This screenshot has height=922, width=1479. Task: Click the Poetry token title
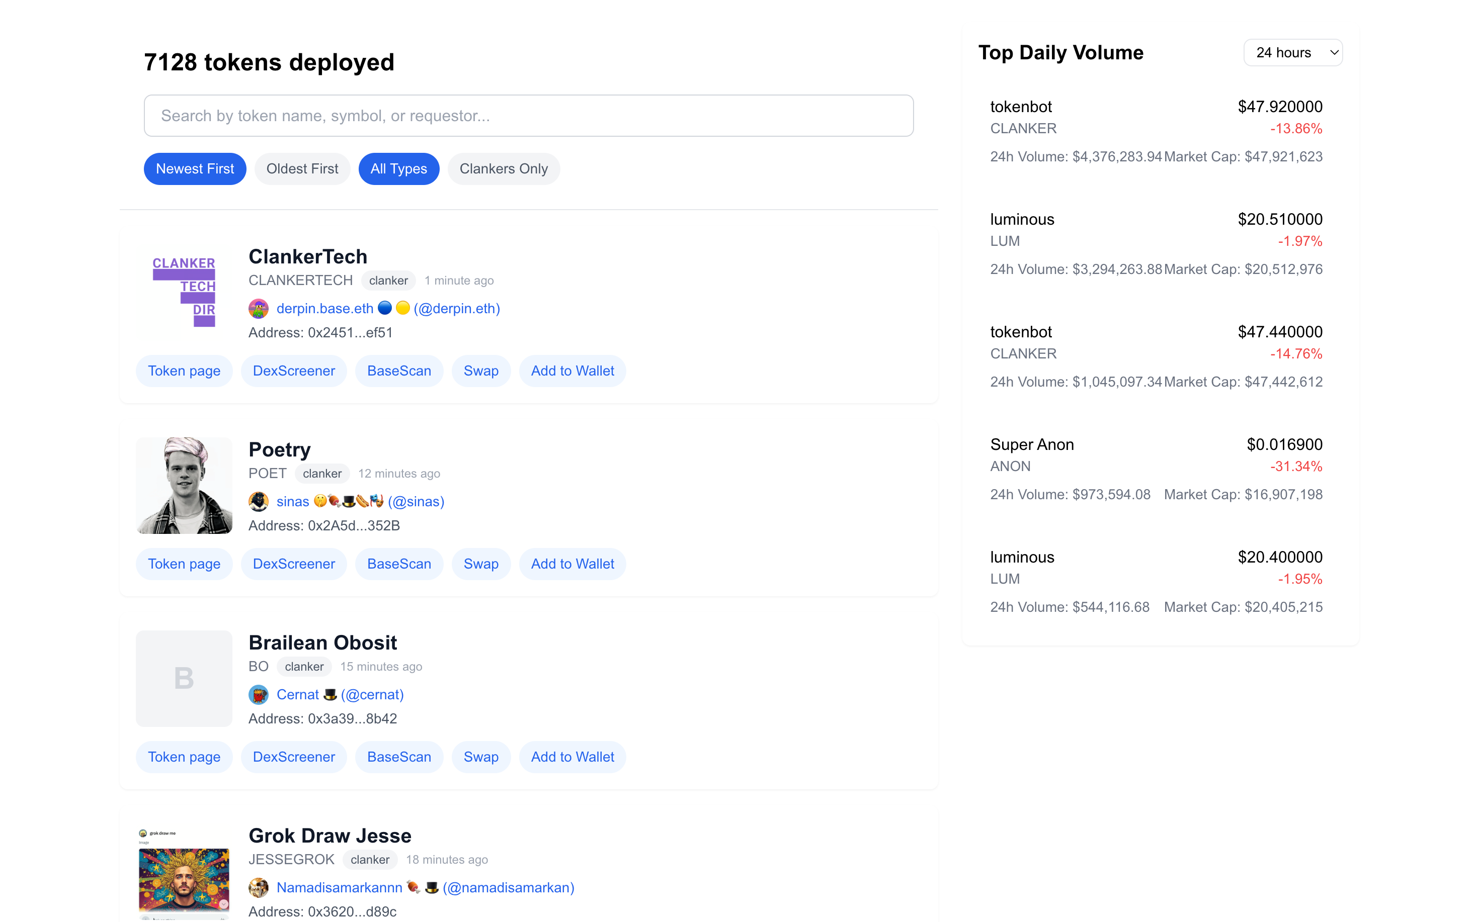[x=279, y=449]
